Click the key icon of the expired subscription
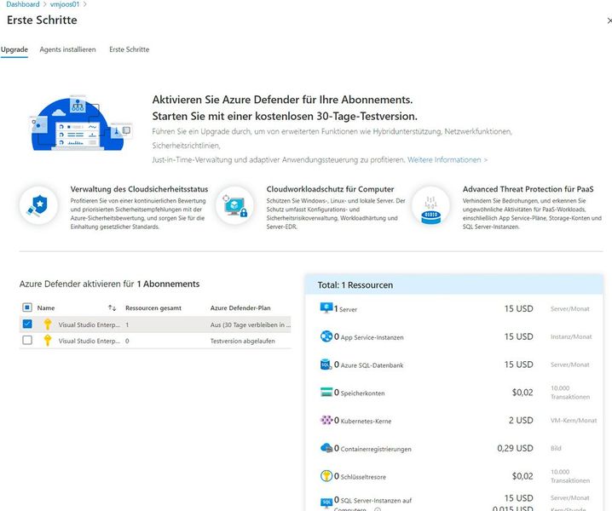The image size is (612, 511). (x=47, y=340)
